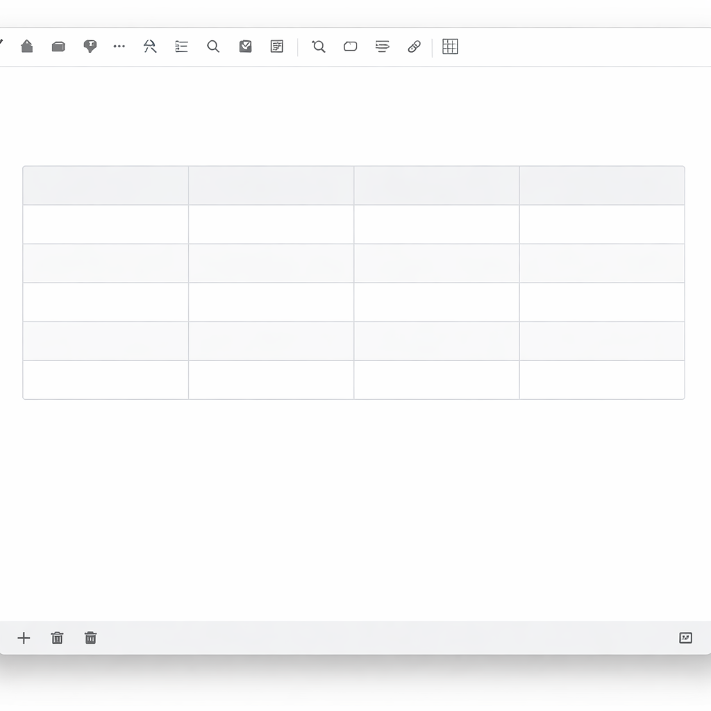The height and width of the screenshot is (711, 711).
Task: Select the drawing compass tool icon
Action: pos(150,47)
